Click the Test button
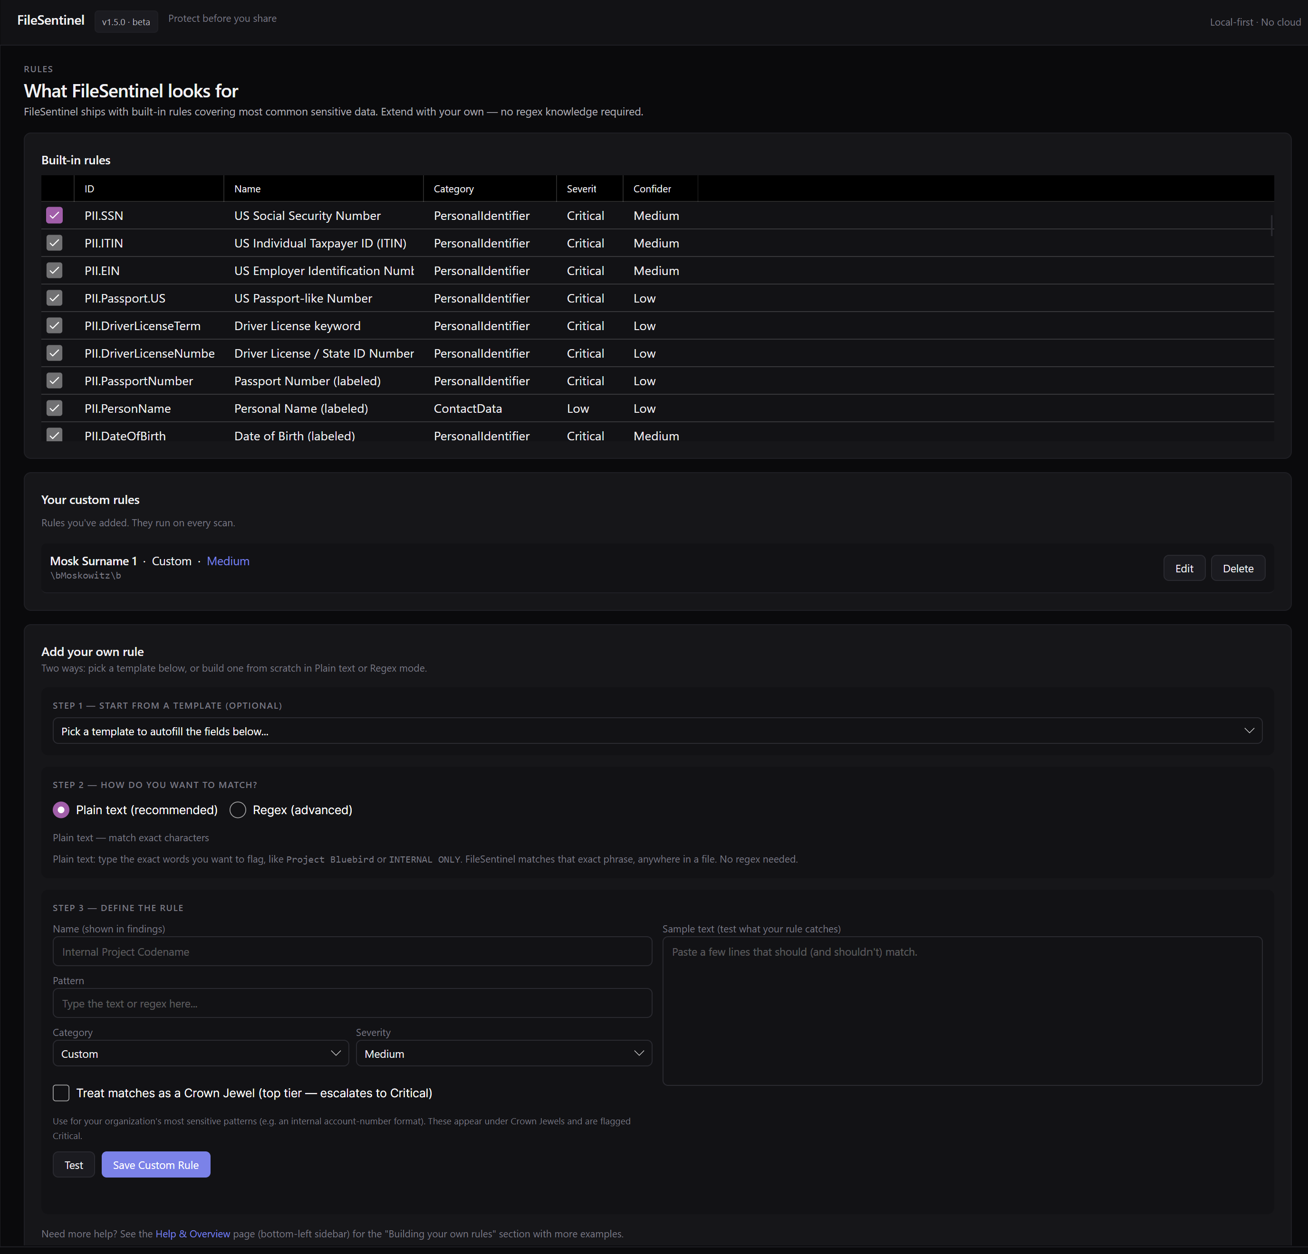 [73, 1165]
